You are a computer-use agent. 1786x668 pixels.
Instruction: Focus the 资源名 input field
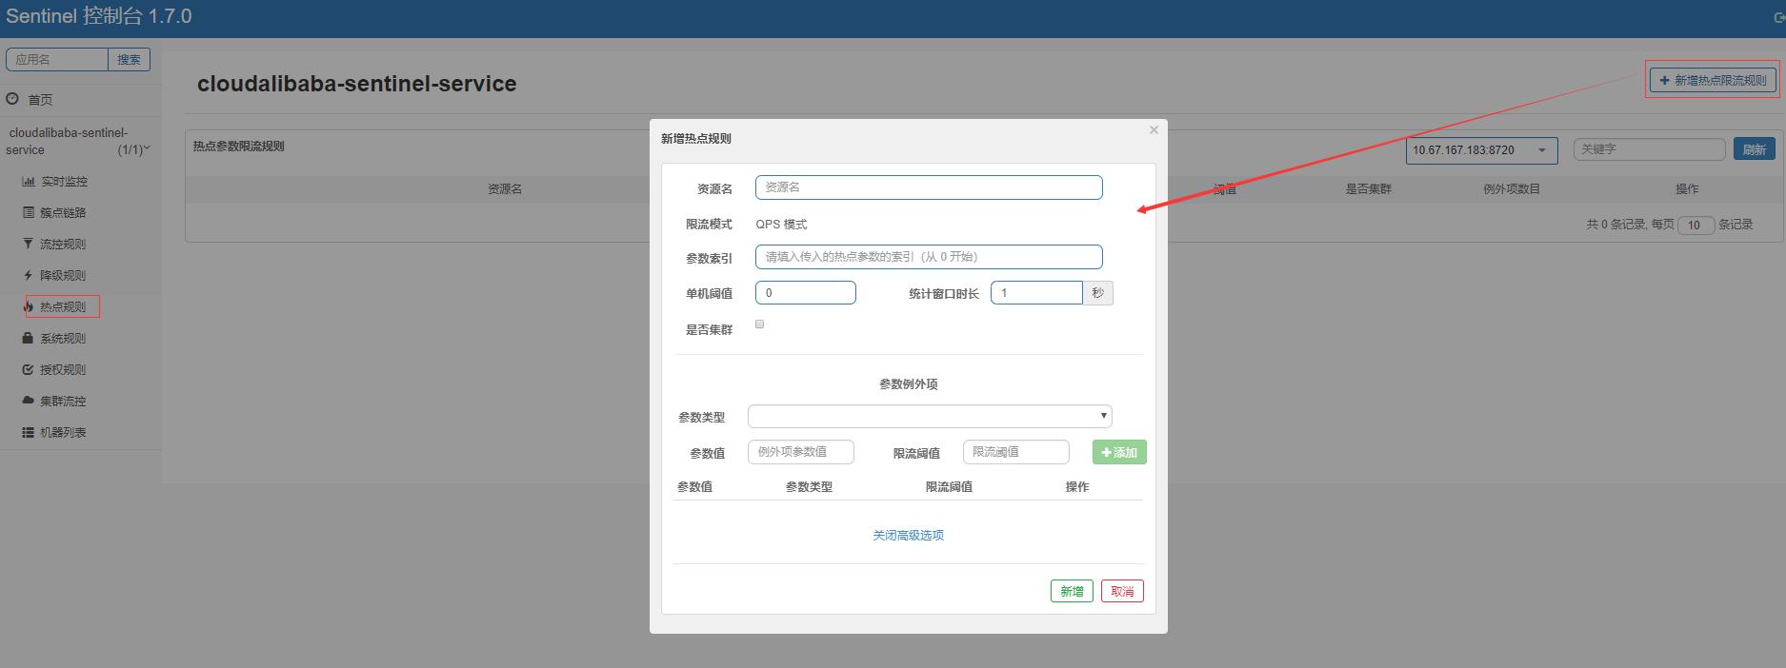click(x=929, y=187)
